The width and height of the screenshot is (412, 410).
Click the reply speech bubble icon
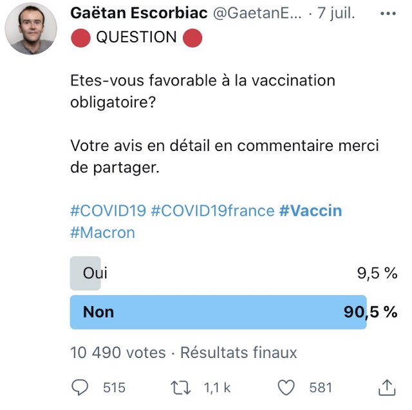tap(80, 387)
